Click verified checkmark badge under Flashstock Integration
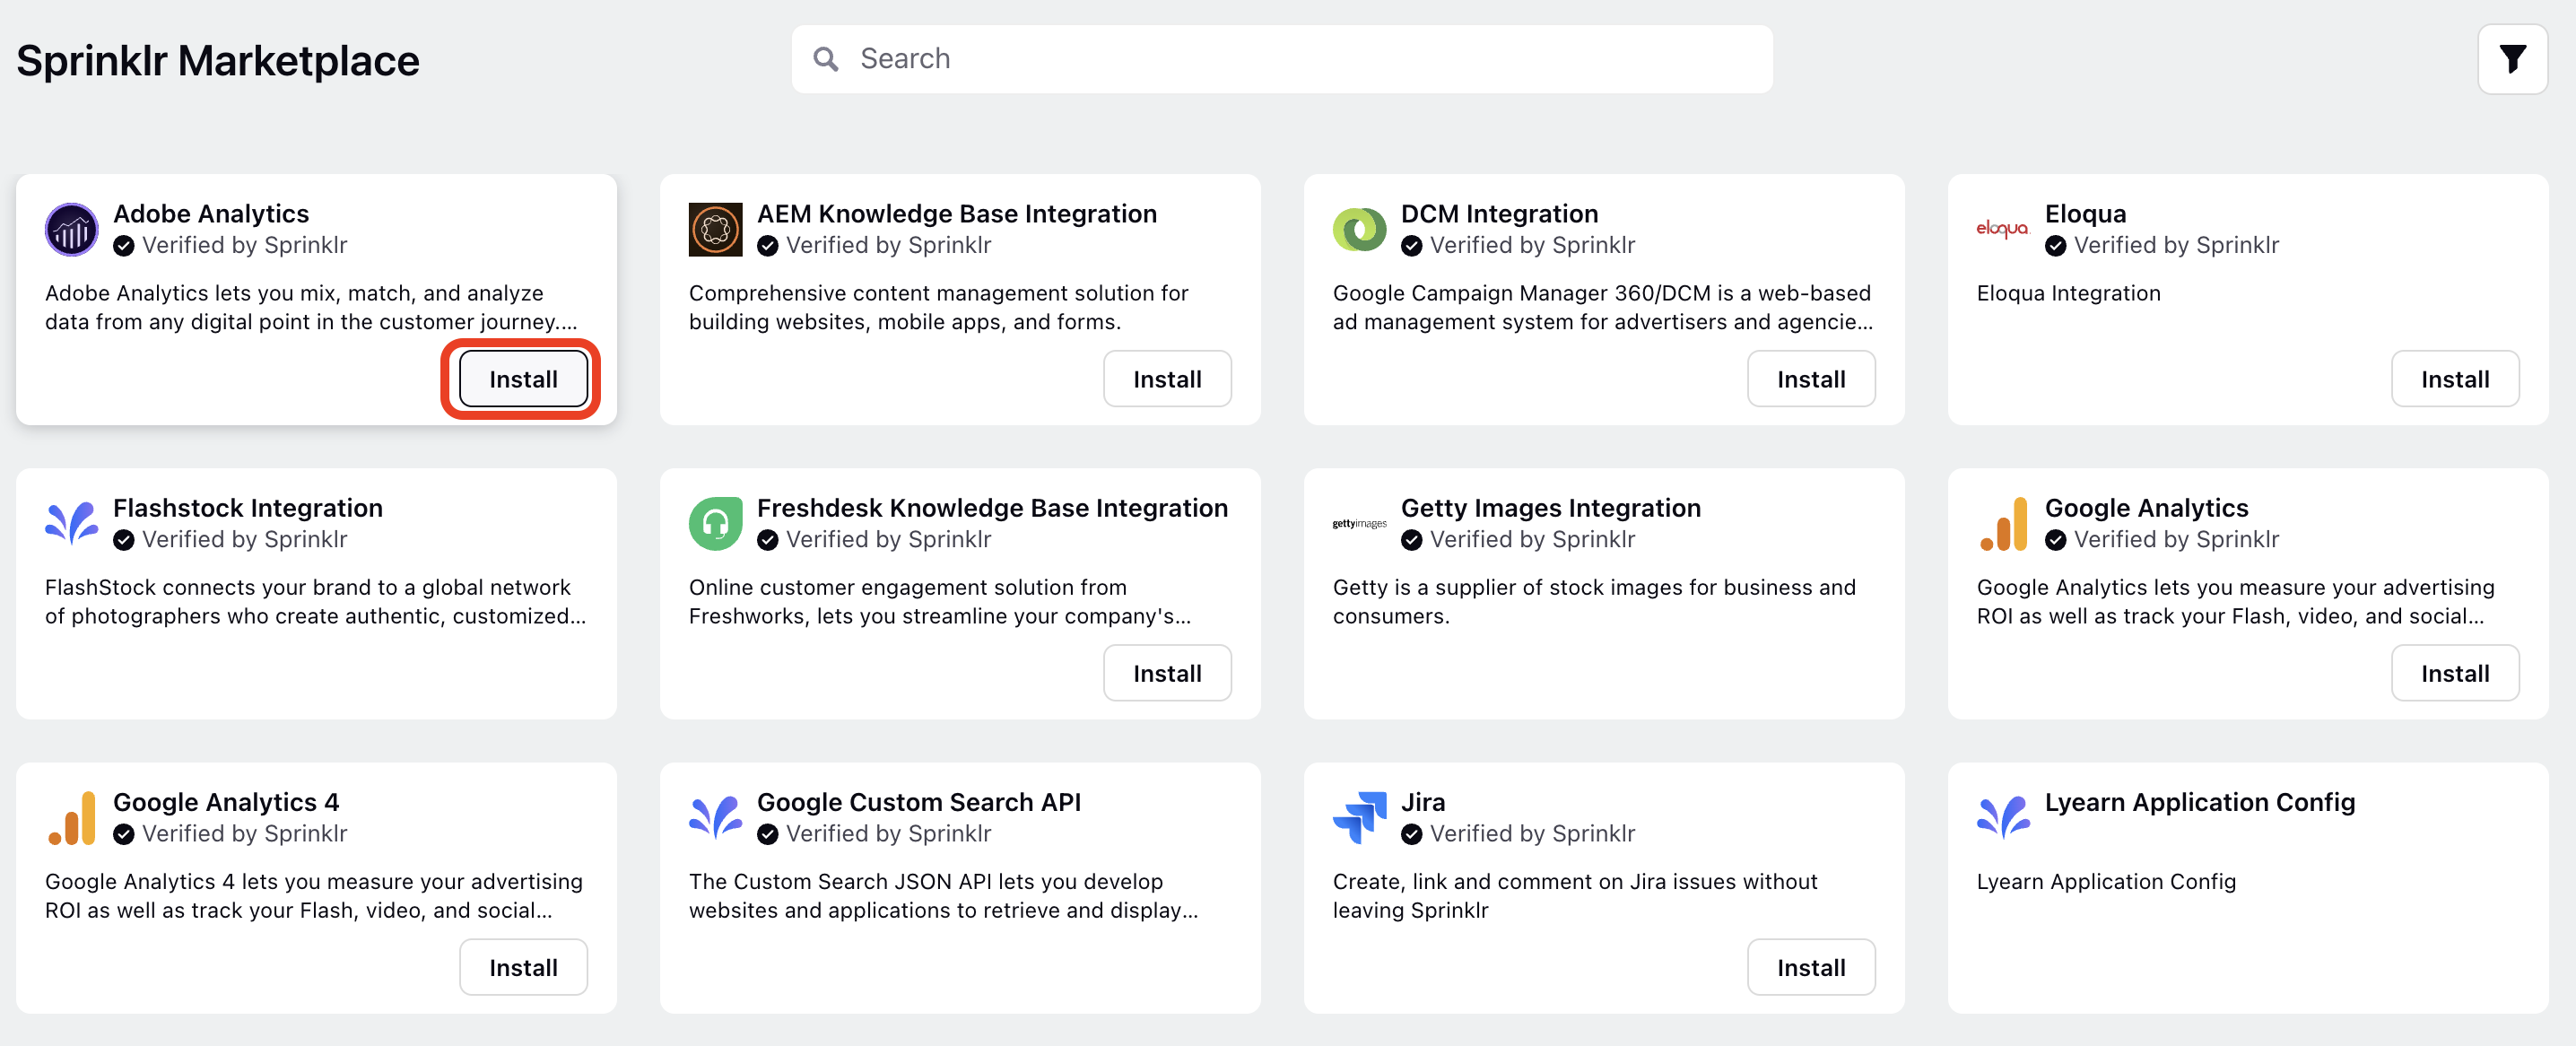This screenshot has width=2576, height=1046. 124,540
